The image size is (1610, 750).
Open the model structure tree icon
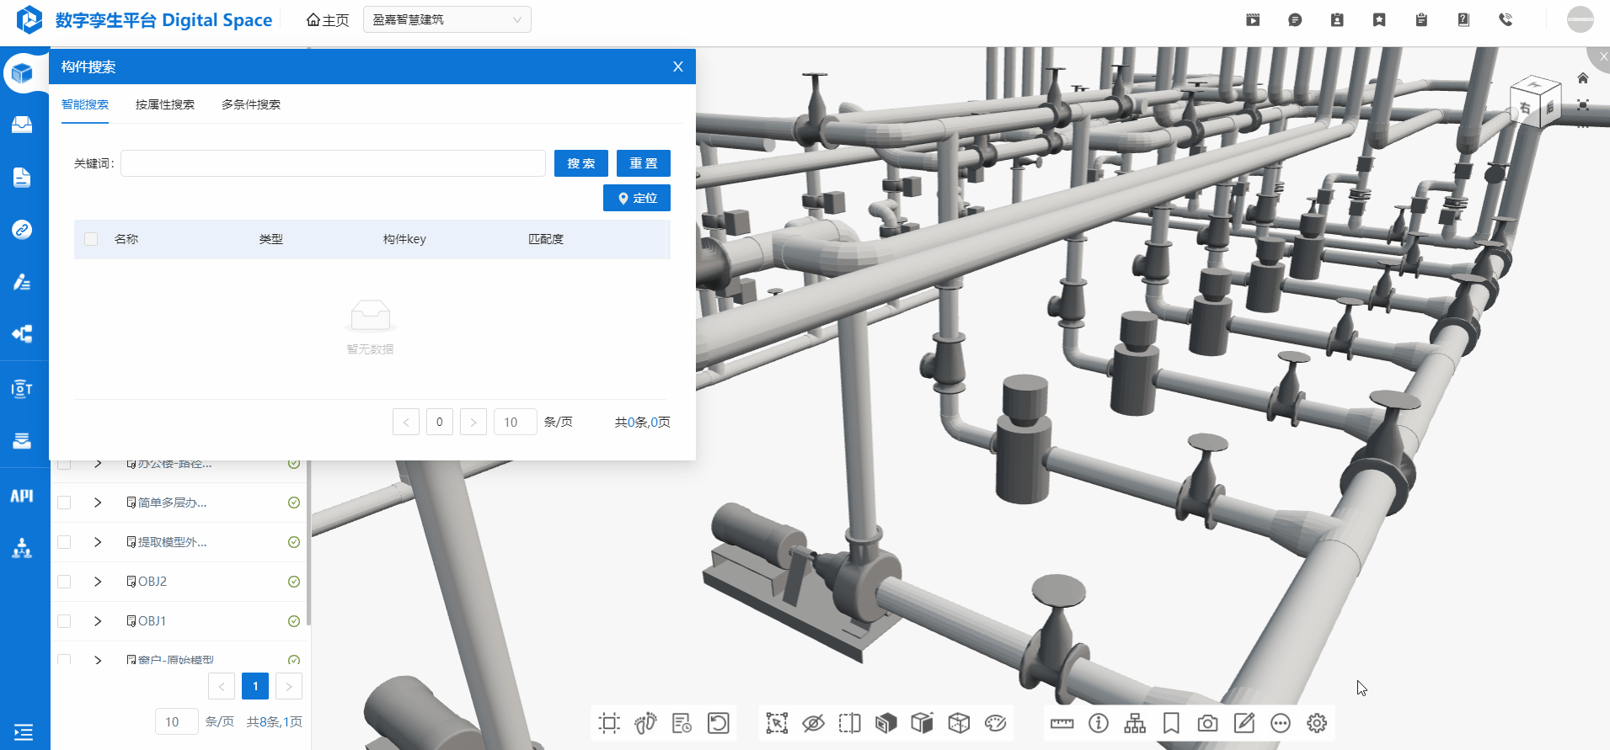click(x=1135, y=723)
